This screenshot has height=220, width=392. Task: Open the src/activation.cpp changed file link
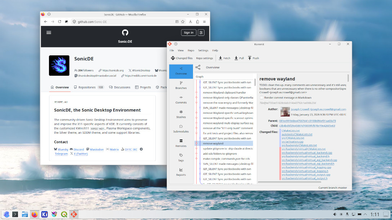point(292,142)
